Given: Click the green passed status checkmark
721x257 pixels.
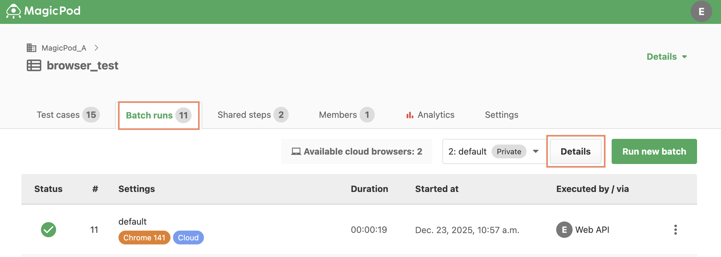Looking at the screenshot, I should pos(49,230).
